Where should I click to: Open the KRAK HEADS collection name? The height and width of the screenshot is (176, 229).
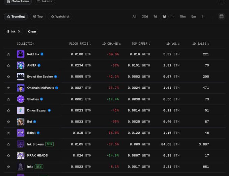(37, 155)
